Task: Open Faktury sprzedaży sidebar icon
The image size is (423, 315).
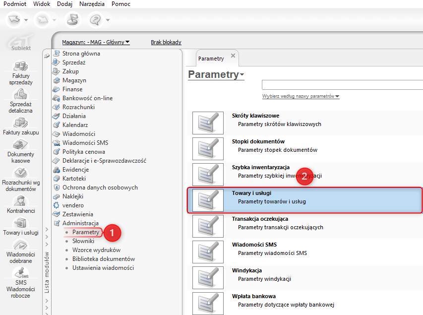Action: [x=21, y=66]
